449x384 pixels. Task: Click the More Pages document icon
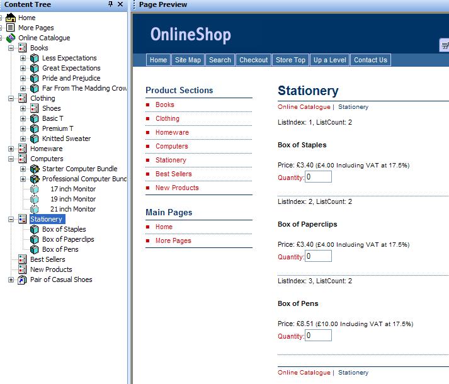[11, 28]
